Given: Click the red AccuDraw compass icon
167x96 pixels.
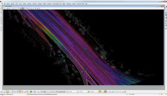Looking at the screenshot, I should tap(13, 92).
